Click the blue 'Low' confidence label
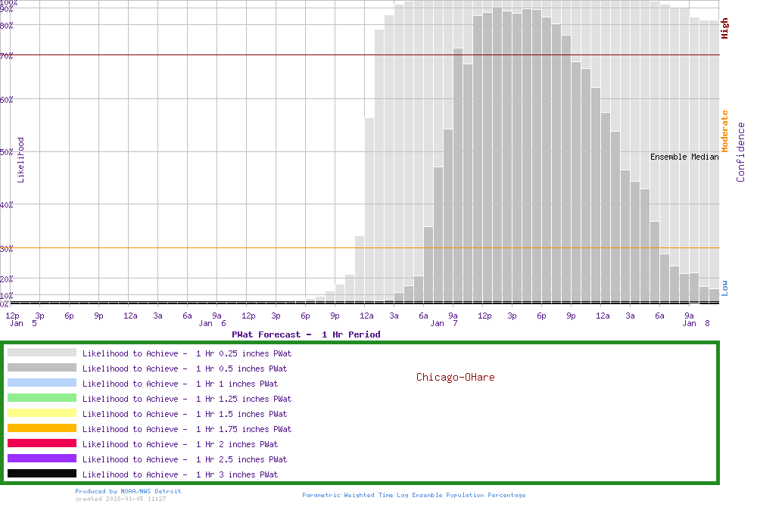This screenshot has height=507, width=757. point(724,288)
